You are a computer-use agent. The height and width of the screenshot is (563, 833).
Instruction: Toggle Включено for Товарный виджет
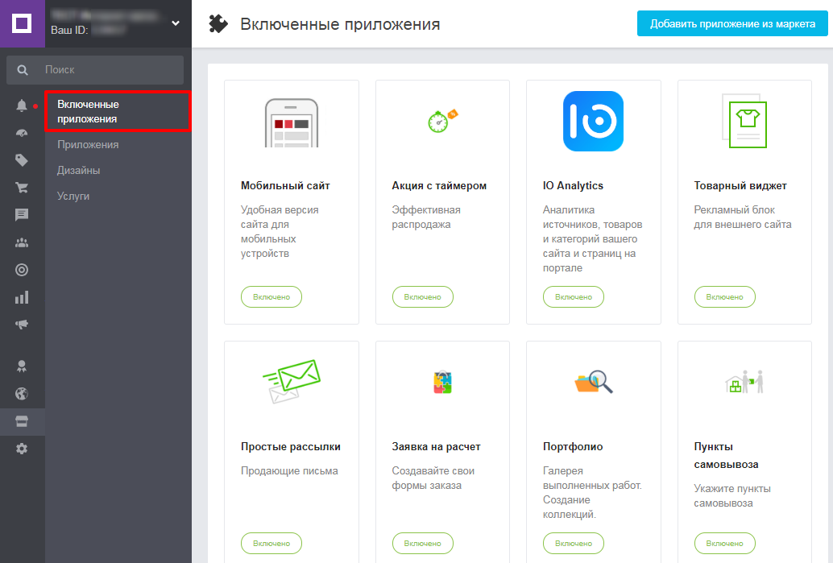click(x=724, y=297)
